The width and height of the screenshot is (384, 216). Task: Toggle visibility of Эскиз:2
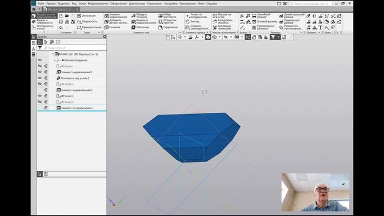coord(40,84)
